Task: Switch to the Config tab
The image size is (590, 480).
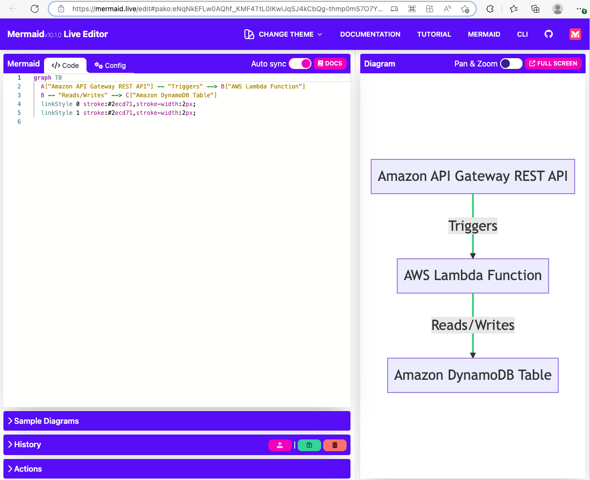Action: tap(110, 65)
